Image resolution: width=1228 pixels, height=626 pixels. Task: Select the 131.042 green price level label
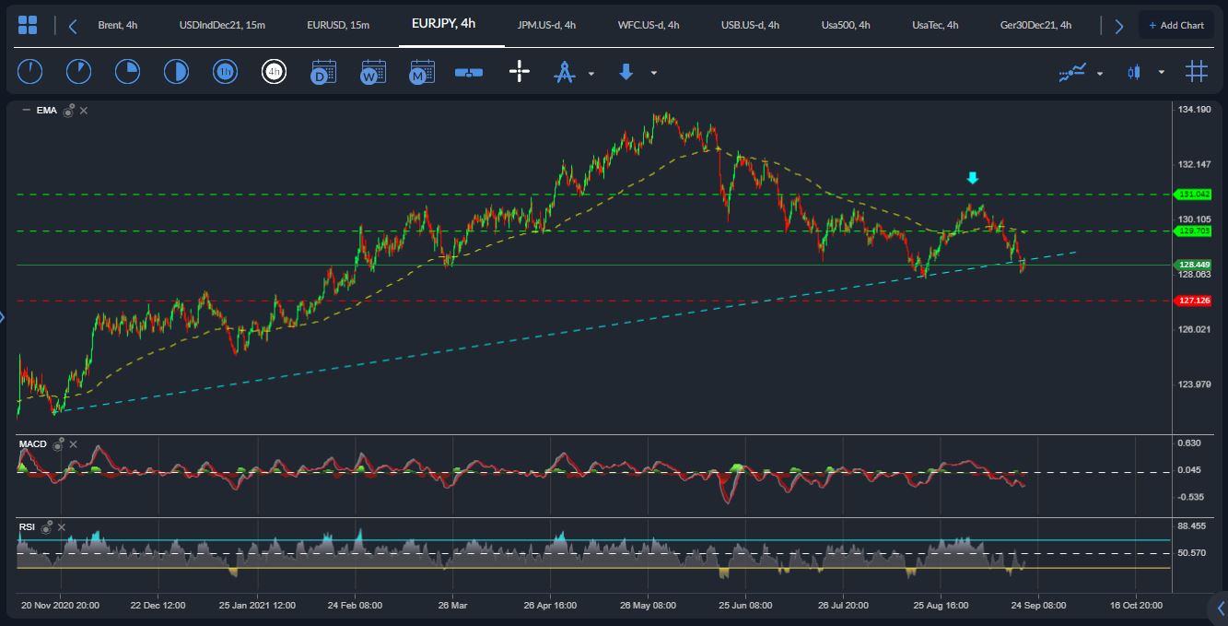coord(1192,194)
